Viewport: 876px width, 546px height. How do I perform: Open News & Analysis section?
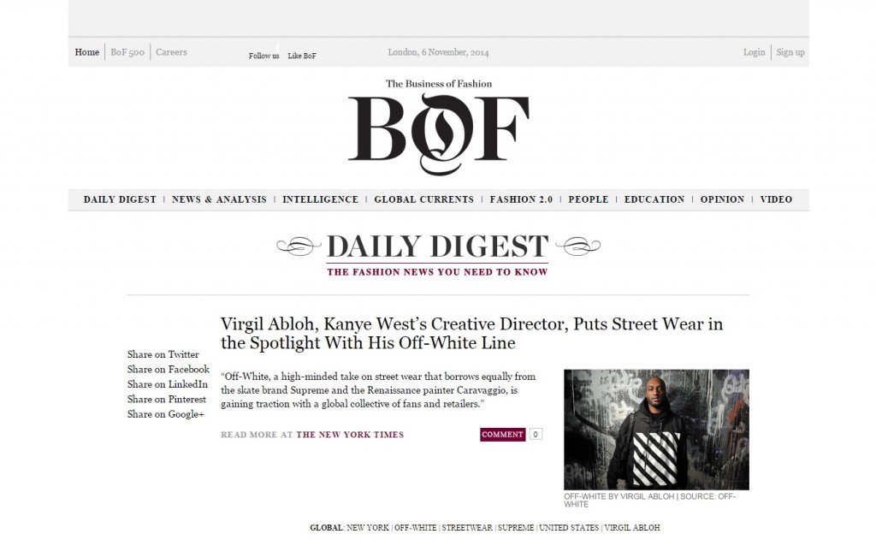coord(219,199)
